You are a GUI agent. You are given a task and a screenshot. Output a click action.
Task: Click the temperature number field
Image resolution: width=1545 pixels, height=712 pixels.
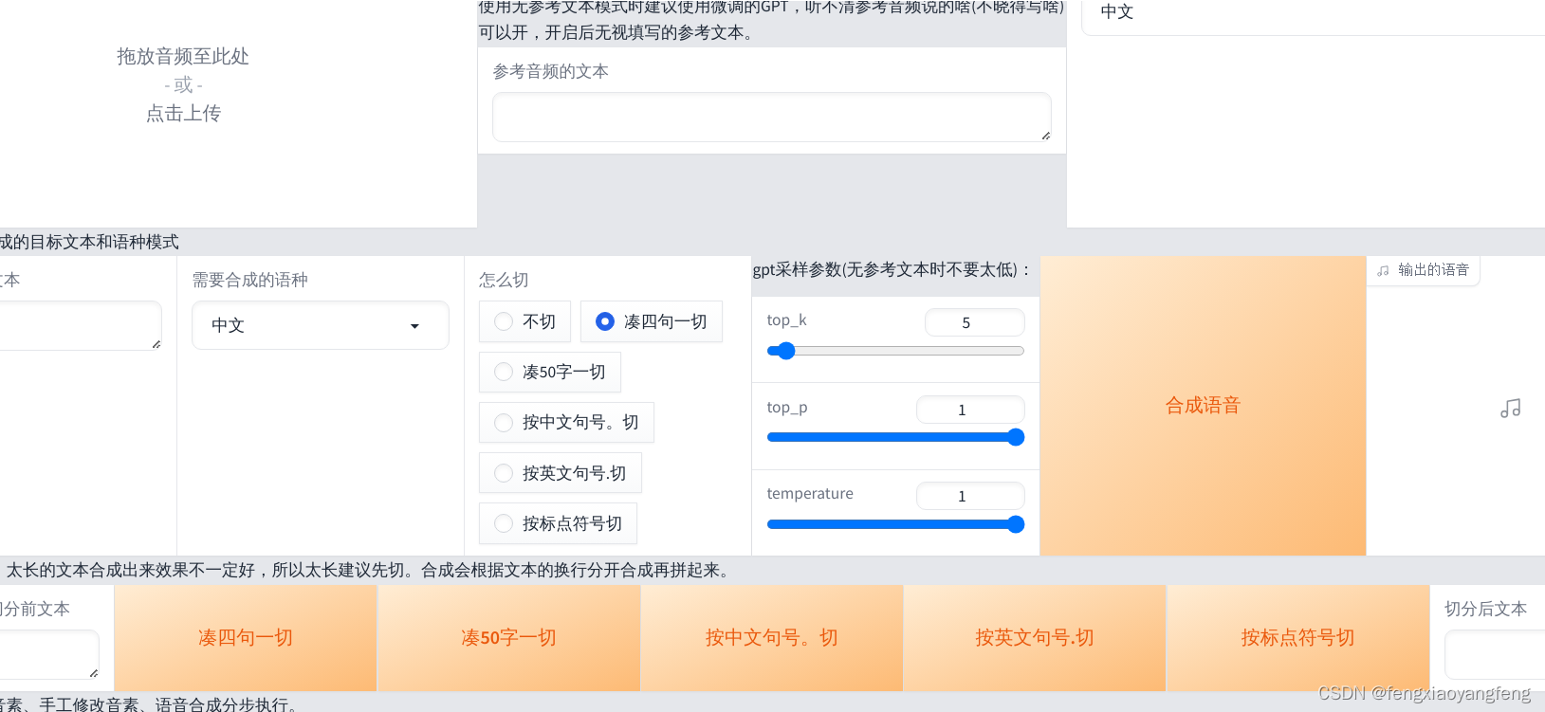pos(970,496)
